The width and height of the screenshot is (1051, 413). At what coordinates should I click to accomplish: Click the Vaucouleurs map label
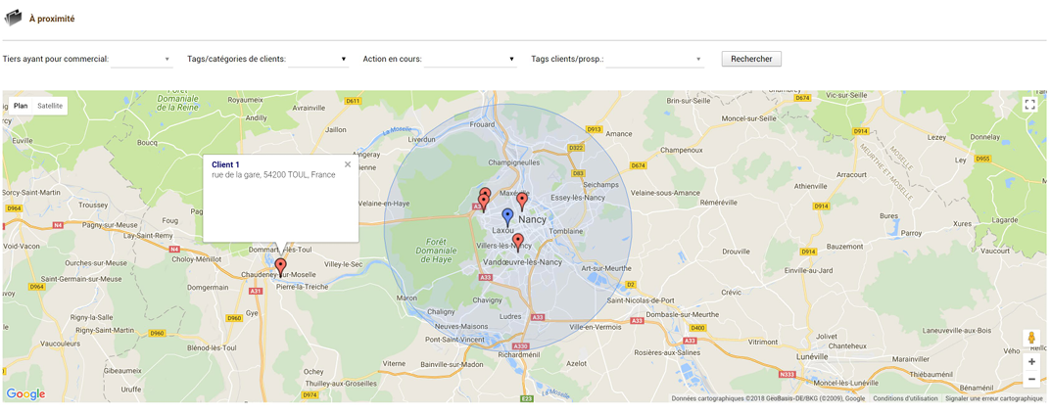click(60, 343)
